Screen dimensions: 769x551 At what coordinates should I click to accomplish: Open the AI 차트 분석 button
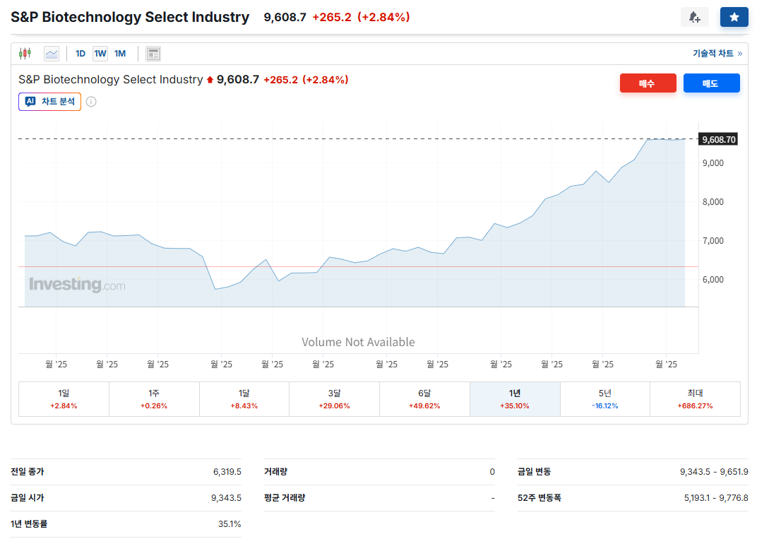[49, 102]
